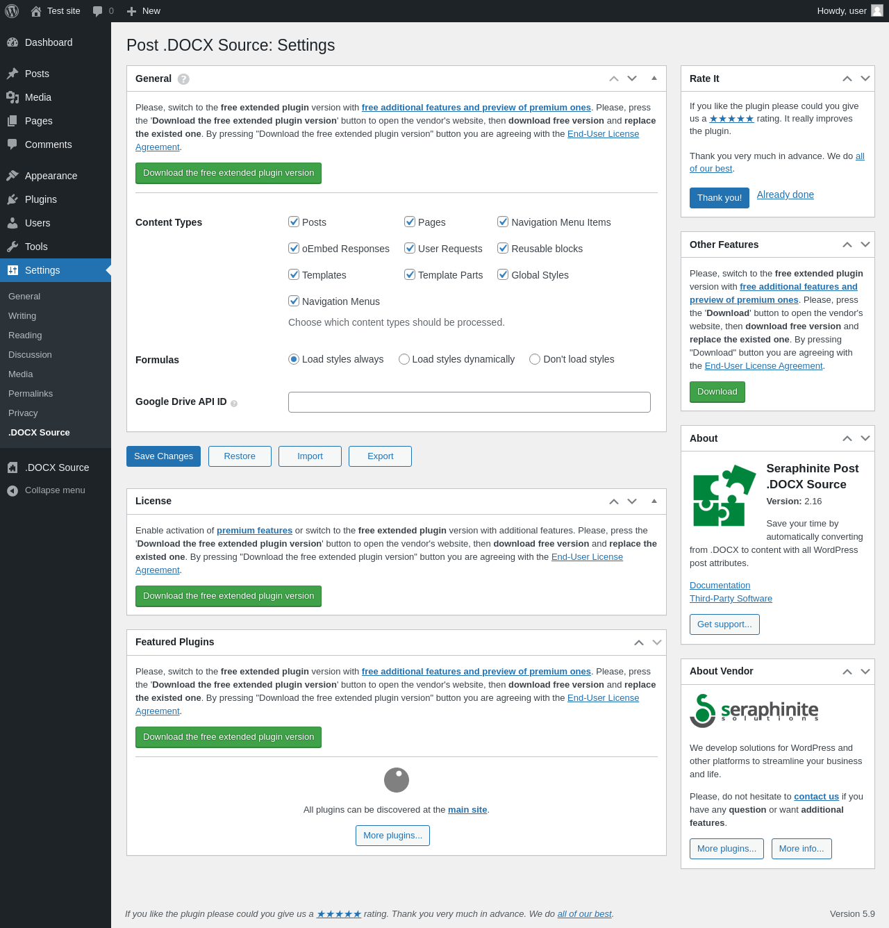Click inside the Google Drive API ID field
889x928 pixels.
pyautogui.click(x=470, y=402)
